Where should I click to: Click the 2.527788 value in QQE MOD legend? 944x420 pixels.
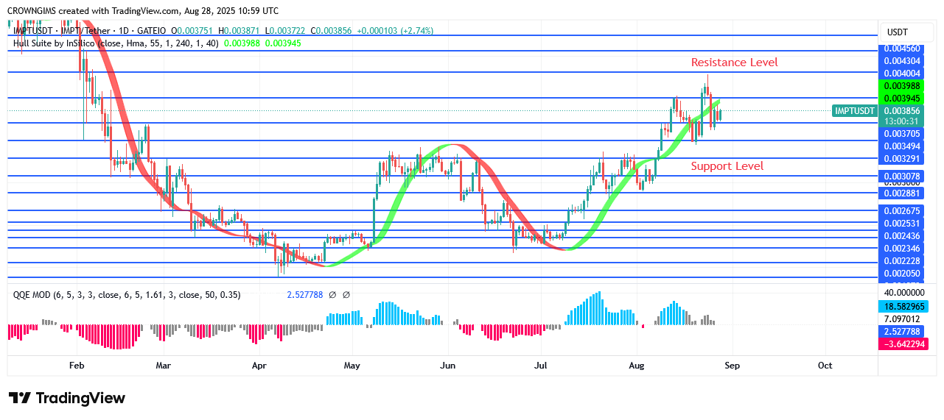point(305,295)
